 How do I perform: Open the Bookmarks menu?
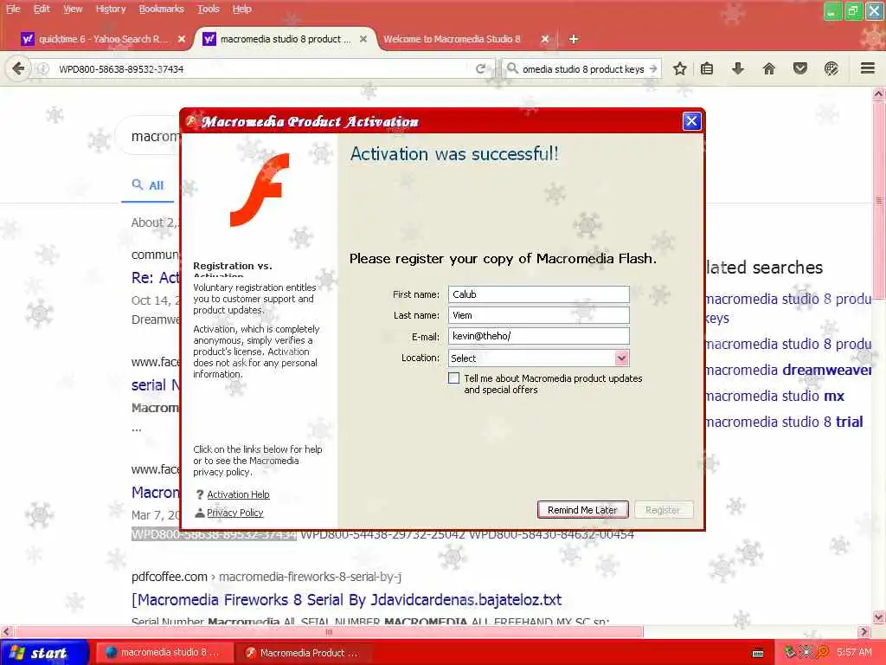coord(162,9)
